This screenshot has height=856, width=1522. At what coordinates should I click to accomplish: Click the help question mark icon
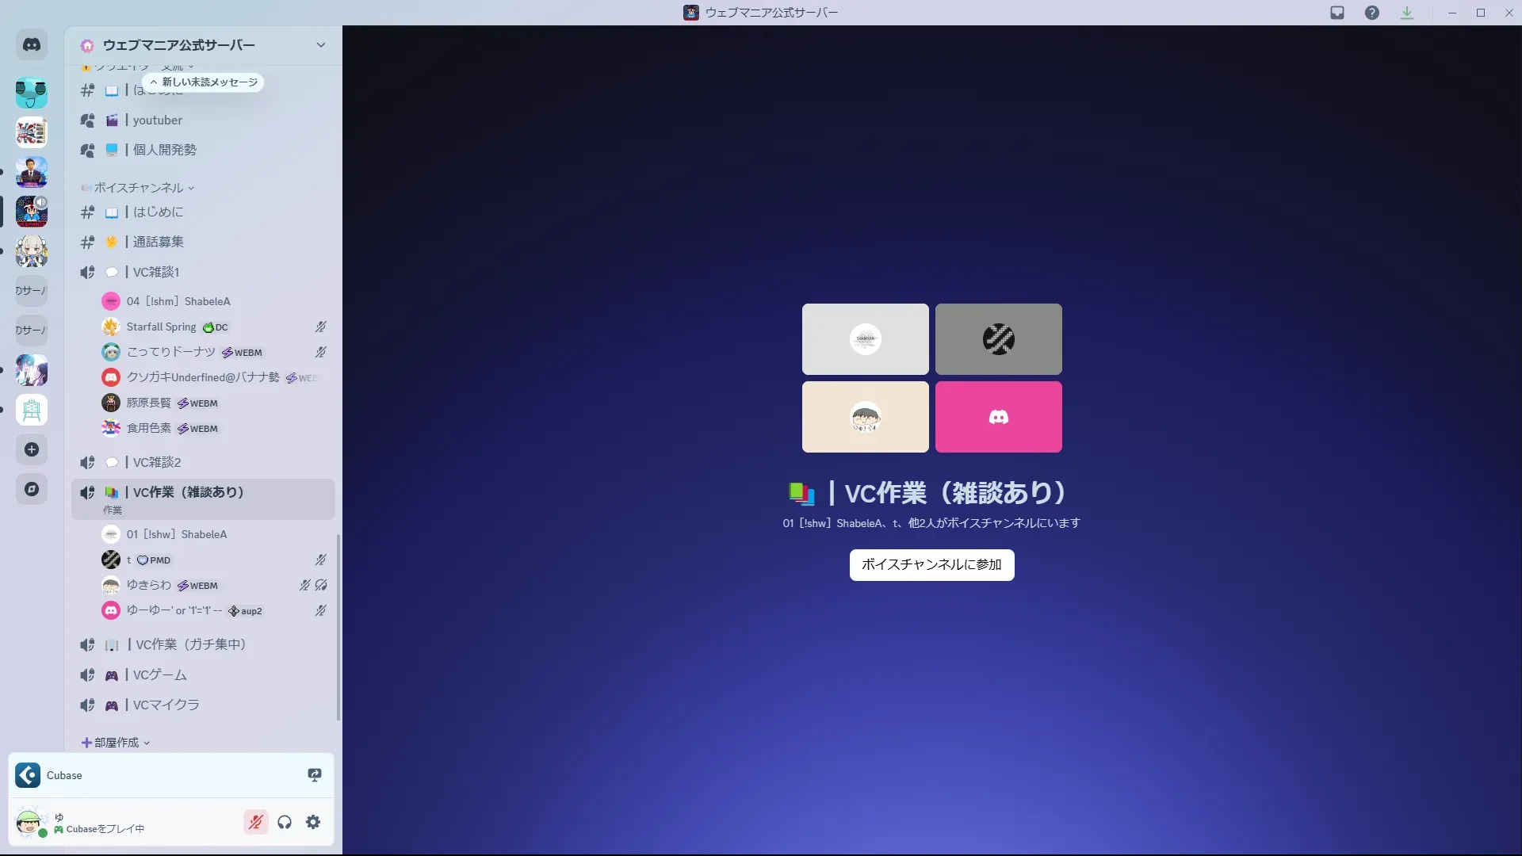(1372, 13)
